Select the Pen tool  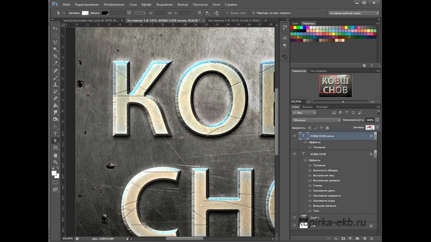point(56,127)
